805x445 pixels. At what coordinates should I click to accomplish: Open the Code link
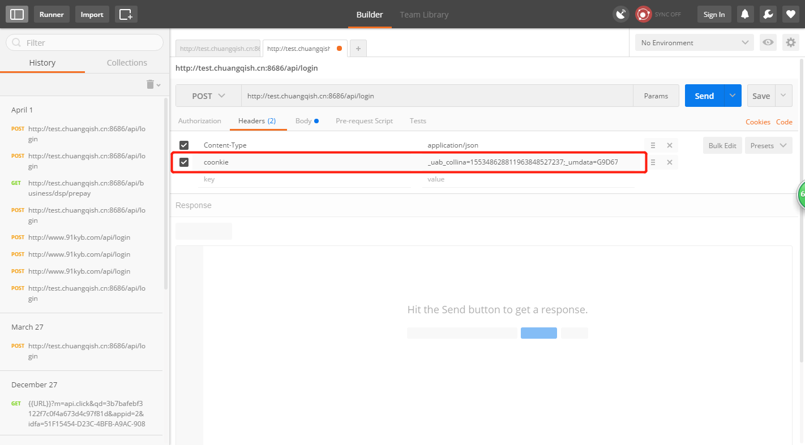point(784,122)
